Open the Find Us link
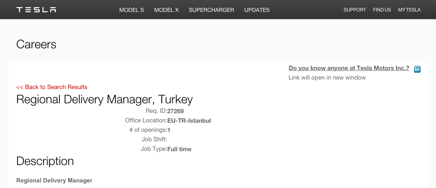436x188 pixels. pos(382,10)
